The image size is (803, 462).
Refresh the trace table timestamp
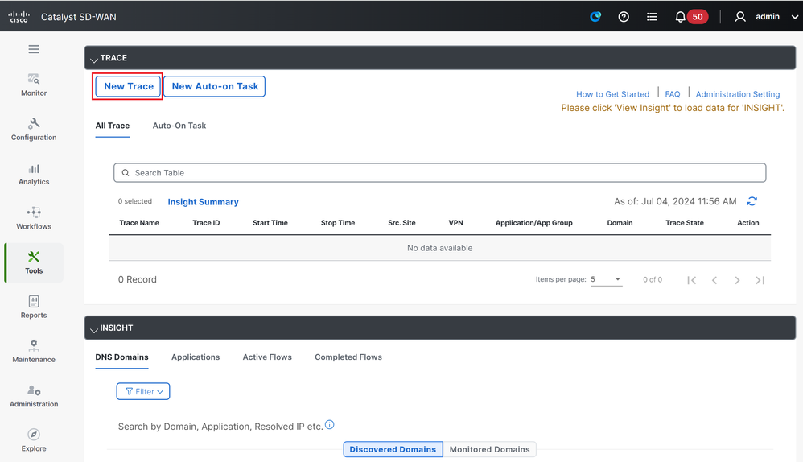tap(752, 201)
